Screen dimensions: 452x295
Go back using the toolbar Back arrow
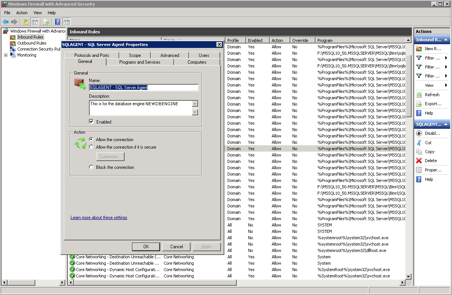coord(5,22)
